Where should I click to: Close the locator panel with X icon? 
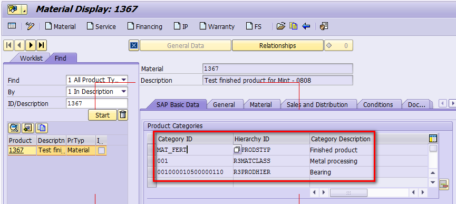[134, 46]
